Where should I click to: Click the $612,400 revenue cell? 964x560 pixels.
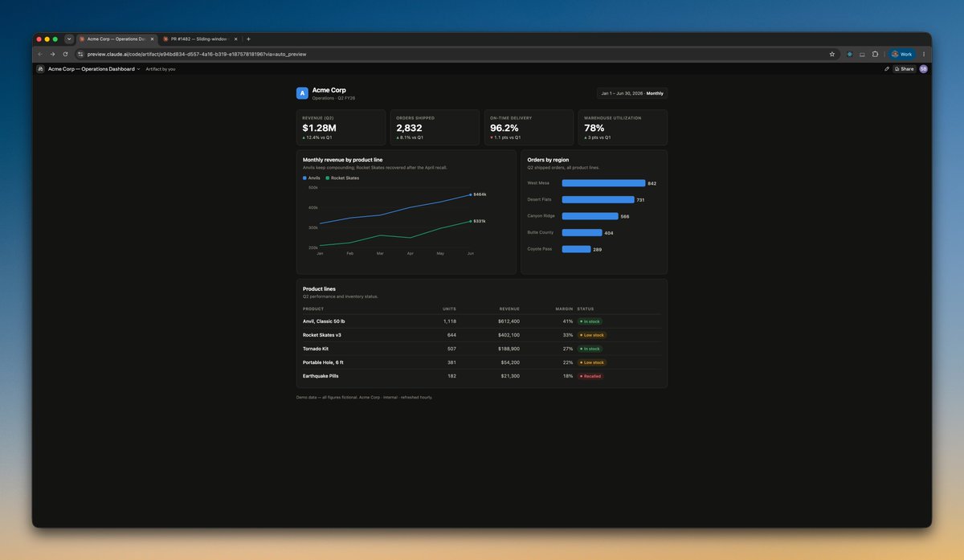click(x=509, y=321)
